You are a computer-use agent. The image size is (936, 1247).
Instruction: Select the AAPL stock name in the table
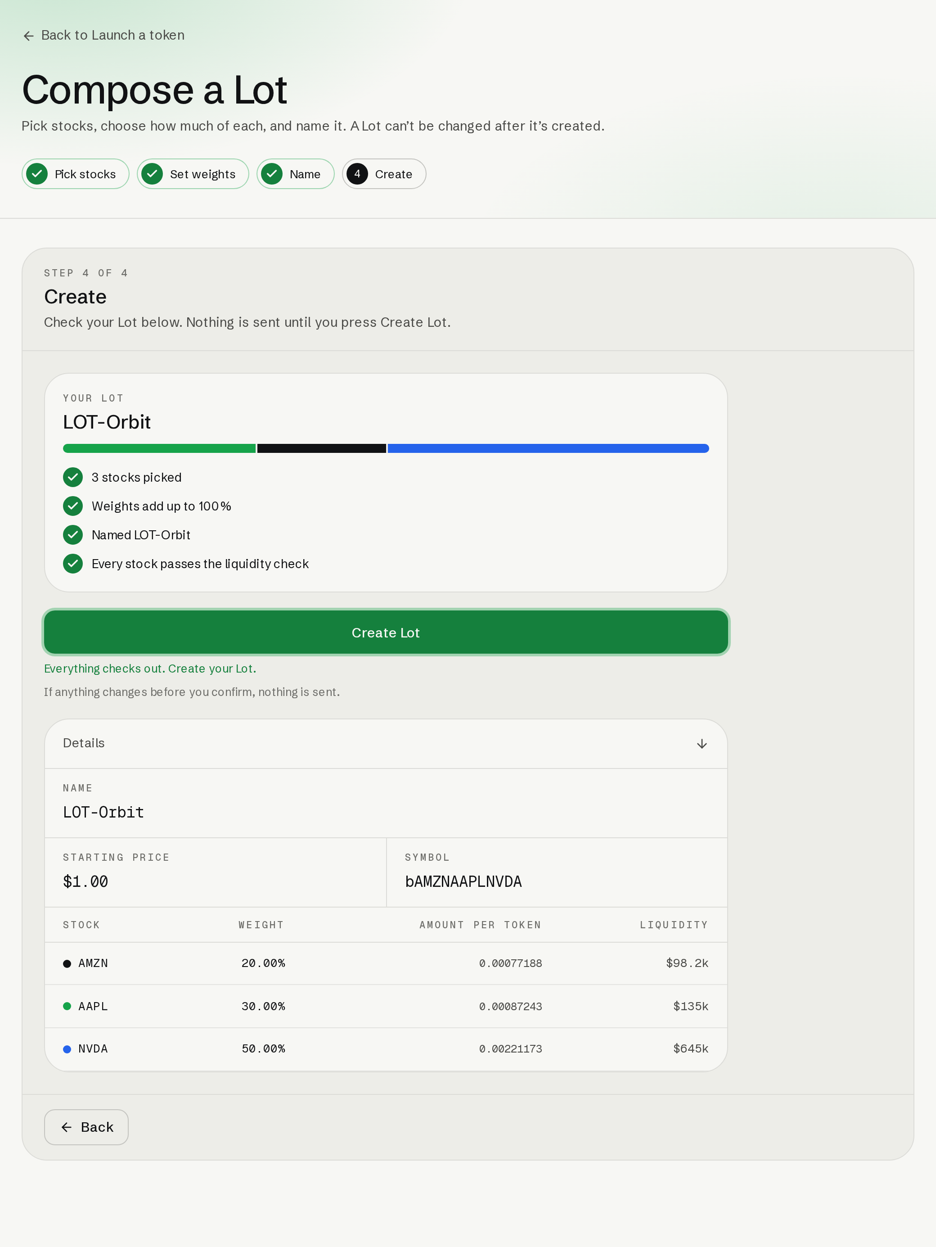[x=93, y=1006]
